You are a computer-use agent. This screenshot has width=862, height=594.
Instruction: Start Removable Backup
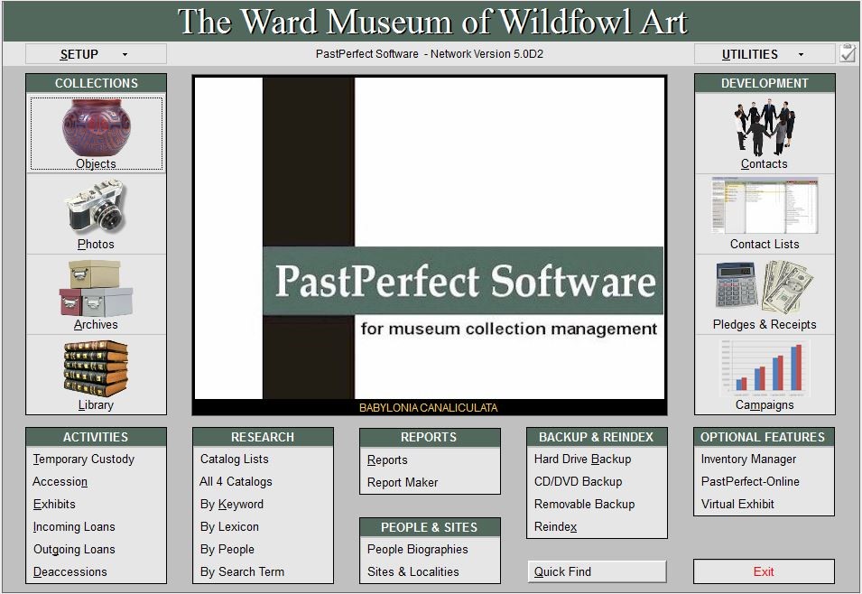click(584, 504)
